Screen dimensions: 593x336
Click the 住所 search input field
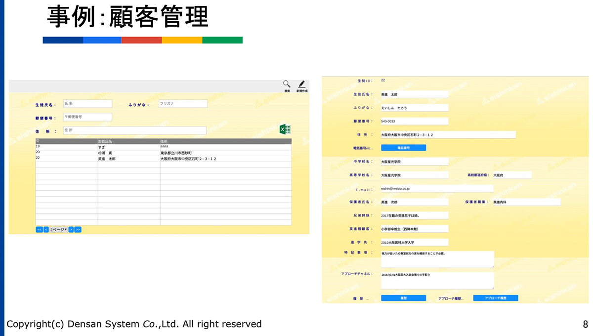133,130
